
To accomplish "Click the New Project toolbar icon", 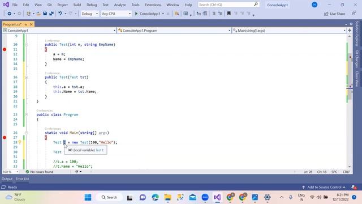I will [28, 14].
